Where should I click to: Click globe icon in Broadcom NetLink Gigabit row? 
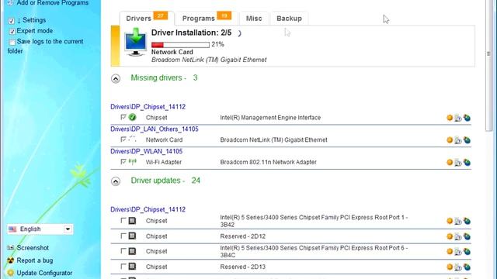pos(467,139)
